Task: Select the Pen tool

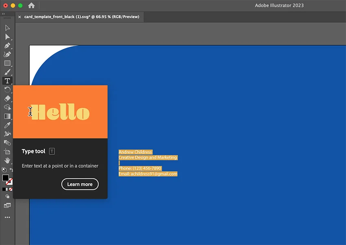Action: click(7, 46)
